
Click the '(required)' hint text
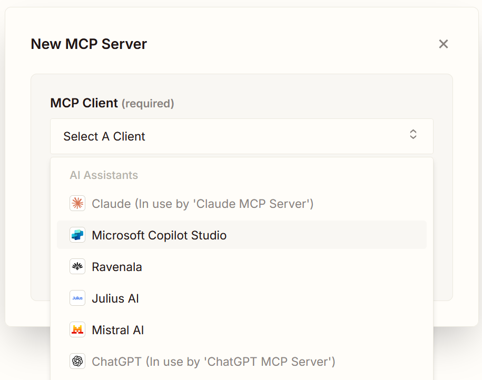pyautogui.click(x=147, y=104)
